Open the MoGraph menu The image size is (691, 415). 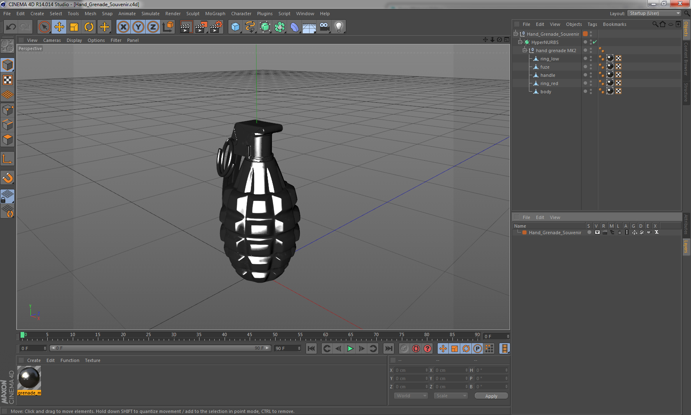(x=215, y=14)
